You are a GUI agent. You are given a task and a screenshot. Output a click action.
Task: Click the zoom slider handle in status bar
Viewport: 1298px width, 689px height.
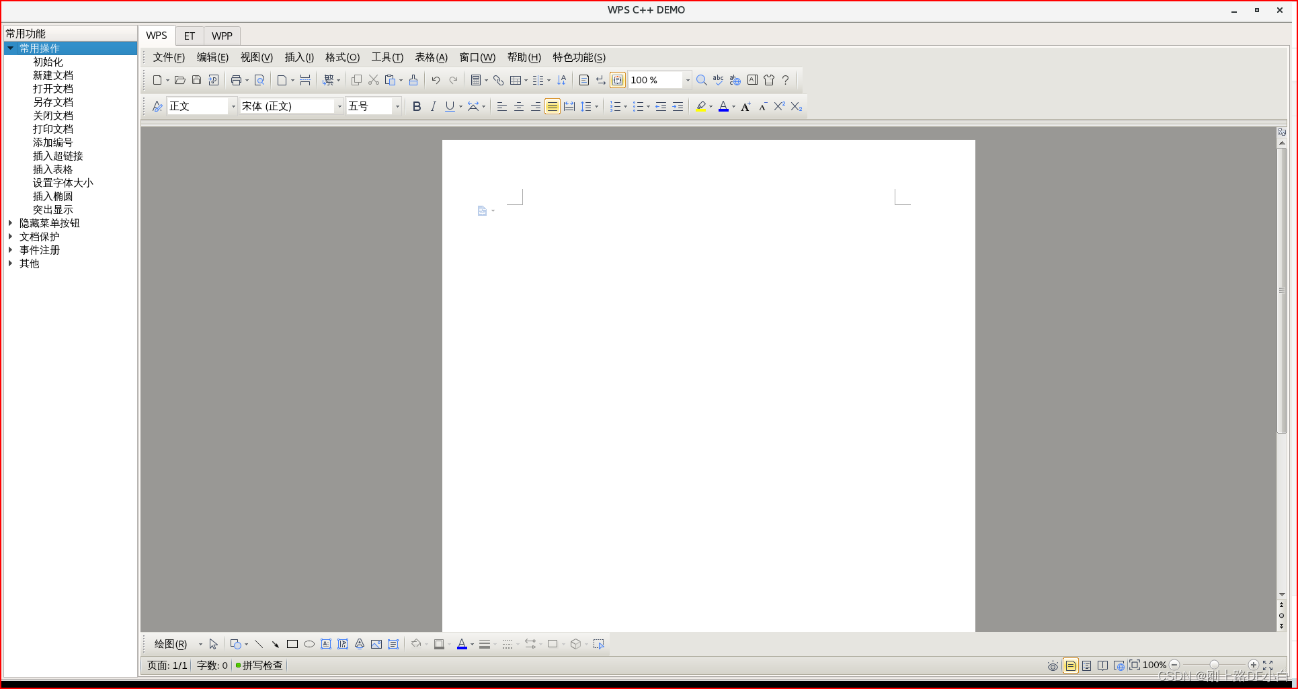point(1214,665)
